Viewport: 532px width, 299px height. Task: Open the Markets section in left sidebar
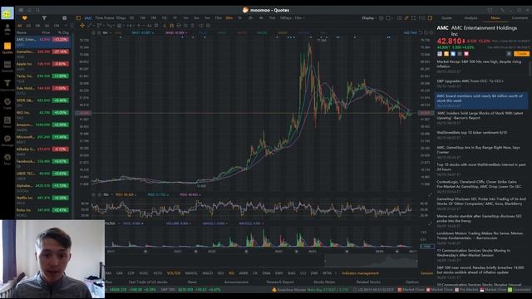[7, 66]
